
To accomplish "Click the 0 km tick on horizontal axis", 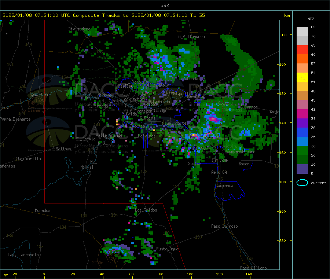I will [x=44, y=274].
